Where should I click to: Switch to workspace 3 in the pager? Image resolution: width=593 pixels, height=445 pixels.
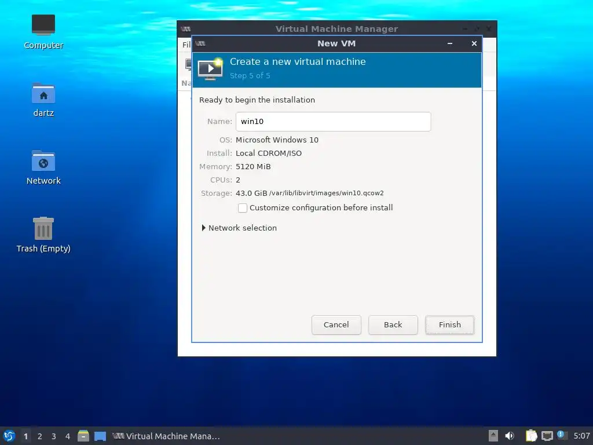click(54, 436)
